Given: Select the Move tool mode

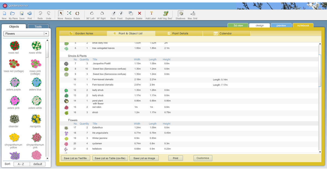Looking at the screenshot, I should [x=61, y=14].
